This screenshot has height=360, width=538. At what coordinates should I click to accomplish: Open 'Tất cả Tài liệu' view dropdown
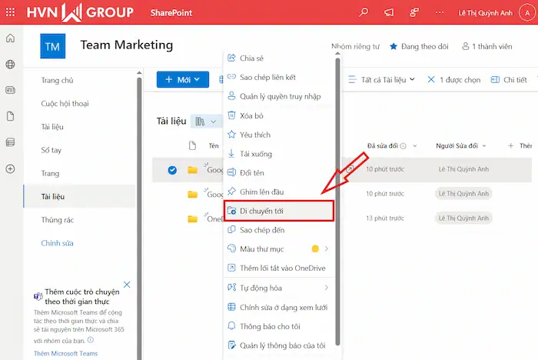(x=380, y=79)
